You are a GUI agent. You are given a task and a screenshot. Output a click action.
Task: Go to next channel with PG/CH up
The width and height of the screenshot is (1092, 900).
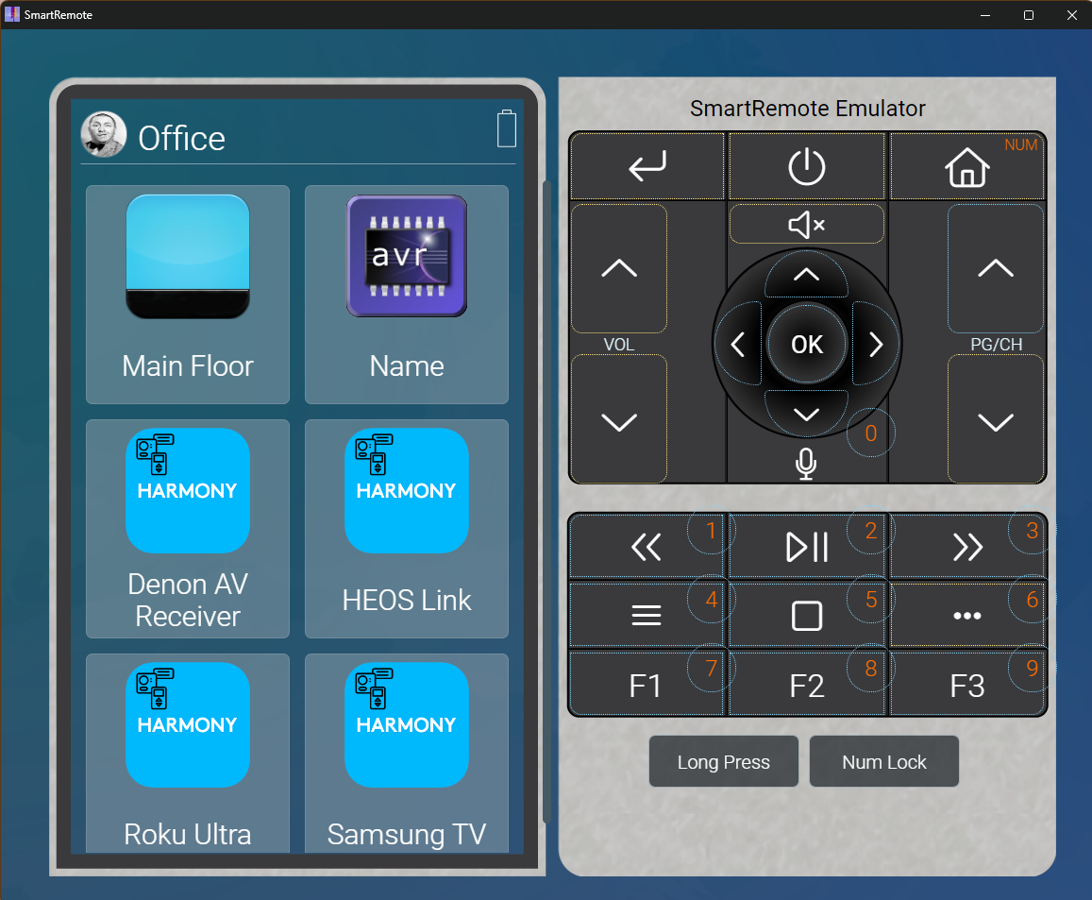click(x=995, y=268)
